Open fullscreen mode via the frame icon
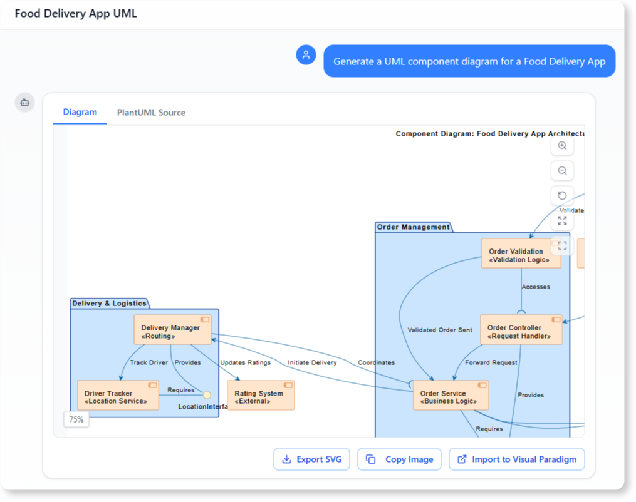Image resolution: width=636 pixels, height=502 pixels. click(x=562, y=245)
